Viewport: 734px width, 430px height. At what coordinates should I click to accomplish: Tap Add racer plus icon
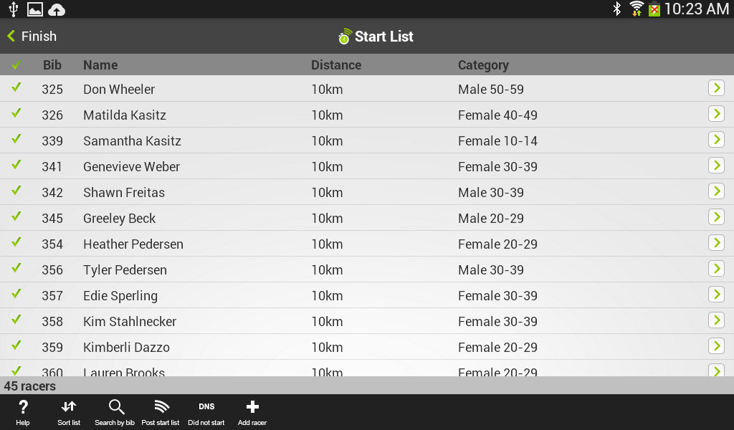point(252,411)
